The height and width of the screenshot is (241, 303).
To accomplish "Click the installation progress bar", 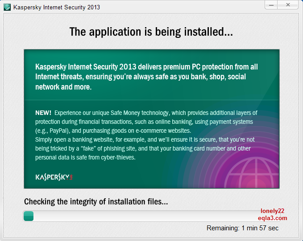I will pyautogui.click(x=152, y=216).
